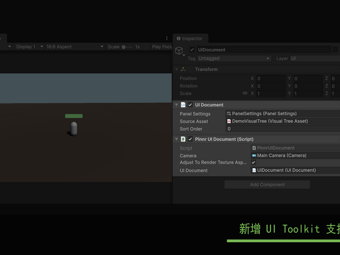
Task: Click the scale constrain proportions link icon
Action: (x=245, y=93)
